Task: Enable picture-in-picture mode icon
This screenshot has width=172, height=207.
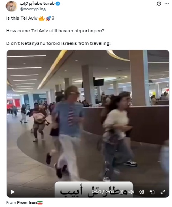Action: tap(152, 192)
